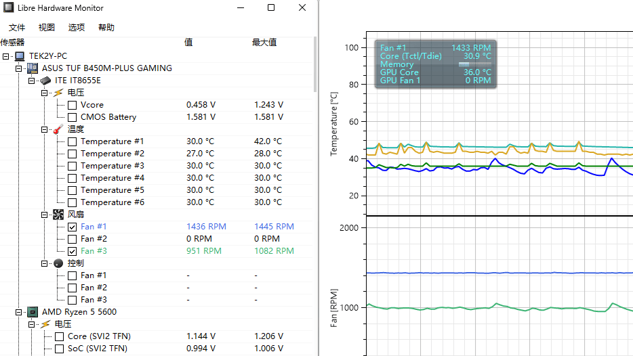633x356 pixels.
Task: Uncheck the Fan #3 sensor checkbox under 风扇
Action: pyautogui.click(x=73, y=251)
